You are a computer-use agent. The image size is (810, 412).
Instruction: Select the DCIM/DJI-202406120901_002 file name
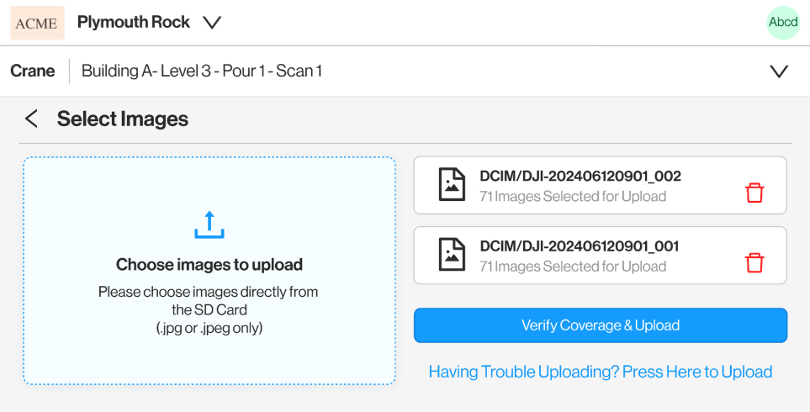coord(580,177)
